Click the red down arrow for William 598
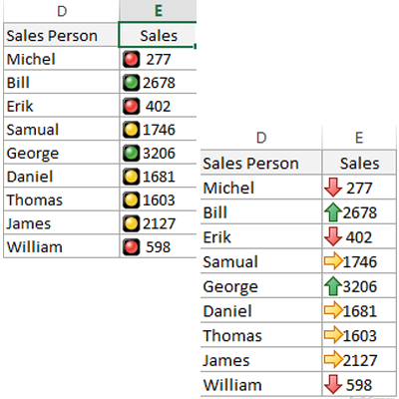 coord(333,385)
